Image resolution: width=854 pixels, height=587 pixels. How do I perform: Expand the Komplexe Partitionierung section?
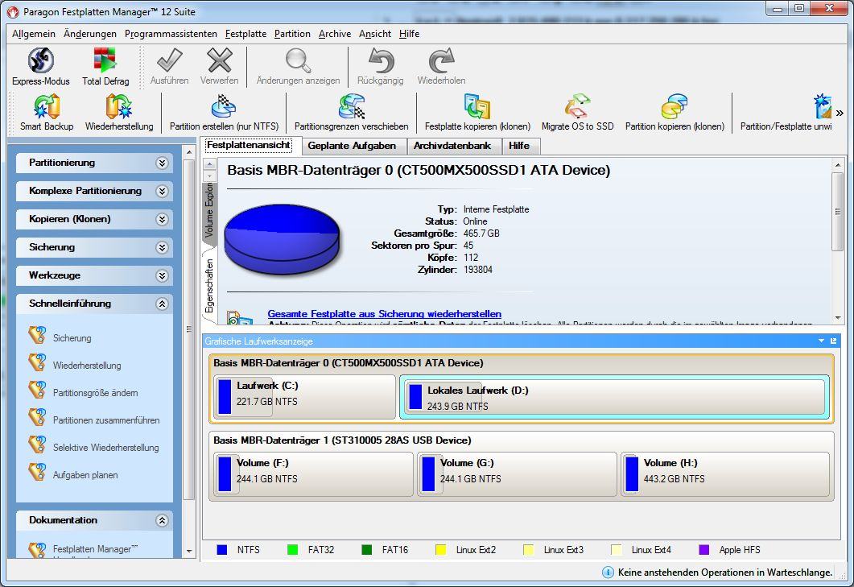[x=162, y=192]
